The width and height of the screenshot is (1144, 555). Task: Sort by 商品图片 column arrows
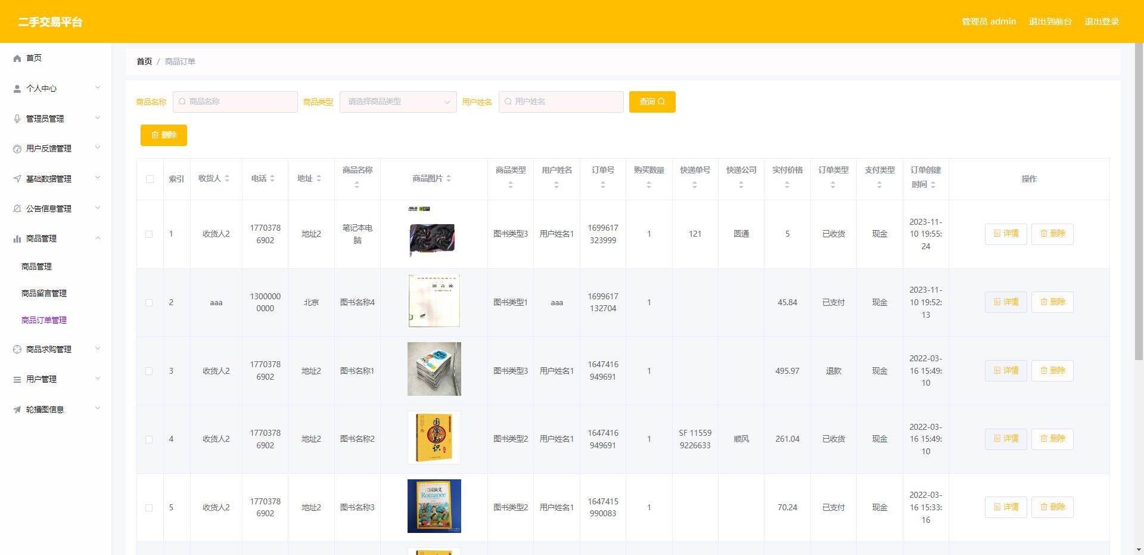[449, 178]
